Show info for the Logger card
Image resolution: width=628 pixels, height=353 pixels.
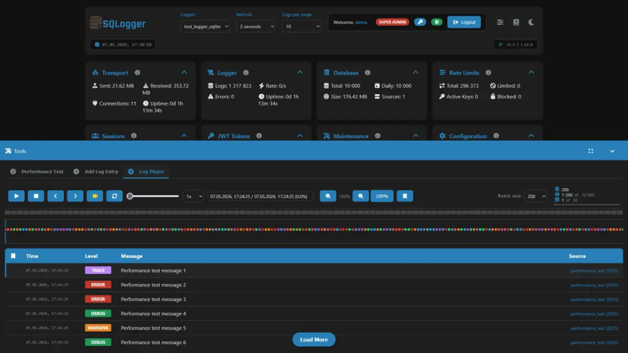(246, 73)
